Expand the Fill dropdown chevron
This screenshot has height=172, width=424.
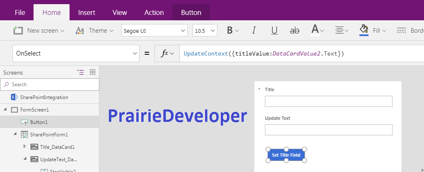click(384, 31)
